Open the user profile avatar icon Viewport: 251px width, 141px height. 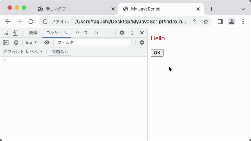coord(231,22)
